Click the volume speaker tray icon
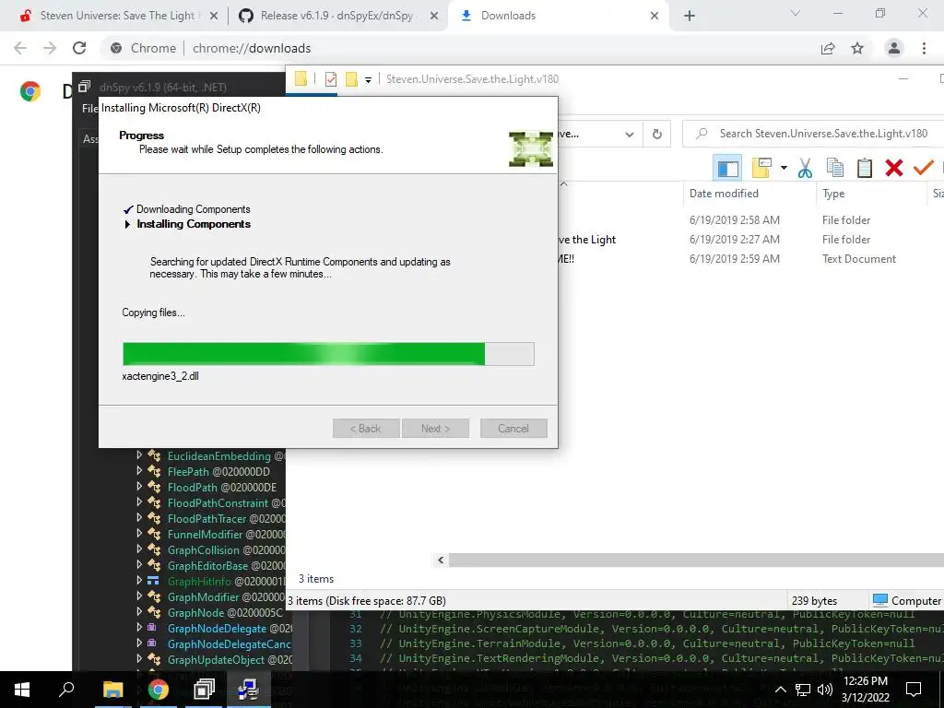944x708 pixels. coord(825,690)
